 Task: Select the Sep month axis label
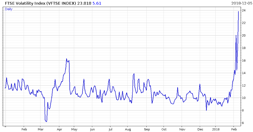click(x=146, y=129)
